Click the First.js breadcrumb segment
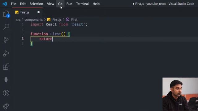 57,19
